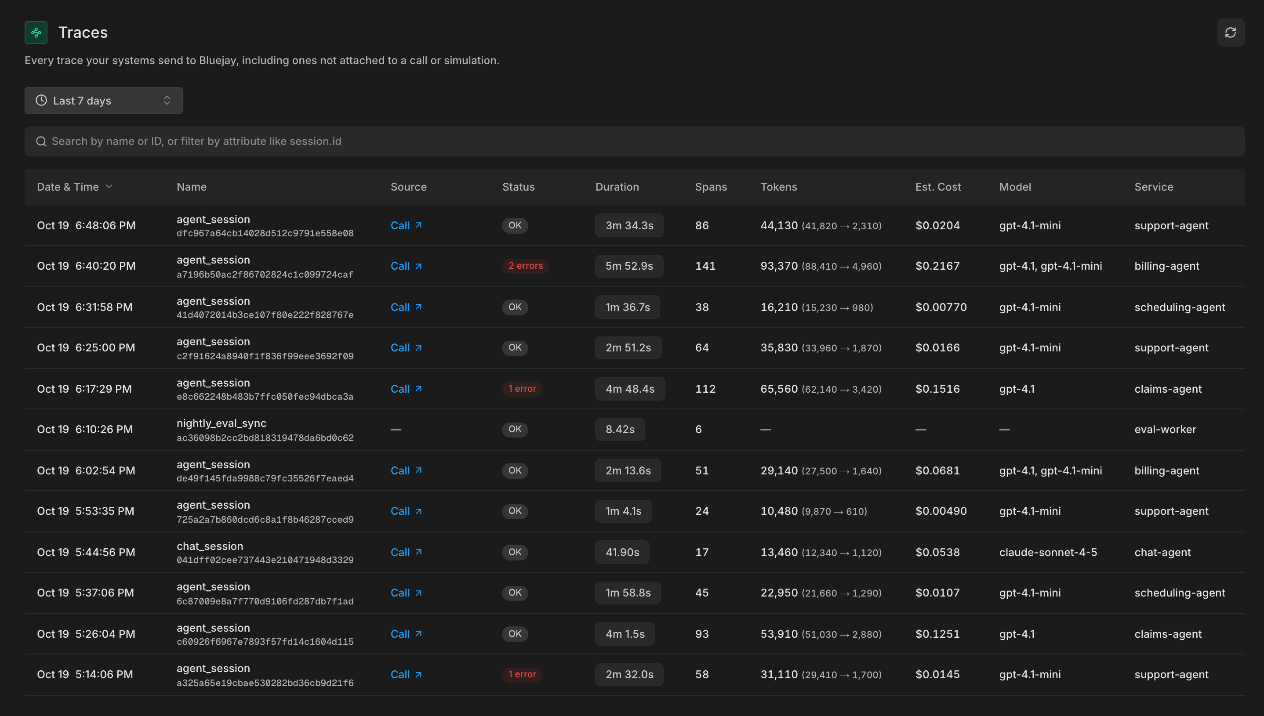Image resolution: width=1264 pixels, height=716 pixels.
Task: Click the 112 spans count
Action: coord(705,388)
